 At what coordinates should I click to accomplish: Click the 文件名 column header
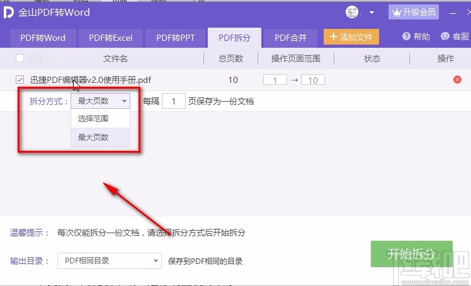(x=115, y=58)
